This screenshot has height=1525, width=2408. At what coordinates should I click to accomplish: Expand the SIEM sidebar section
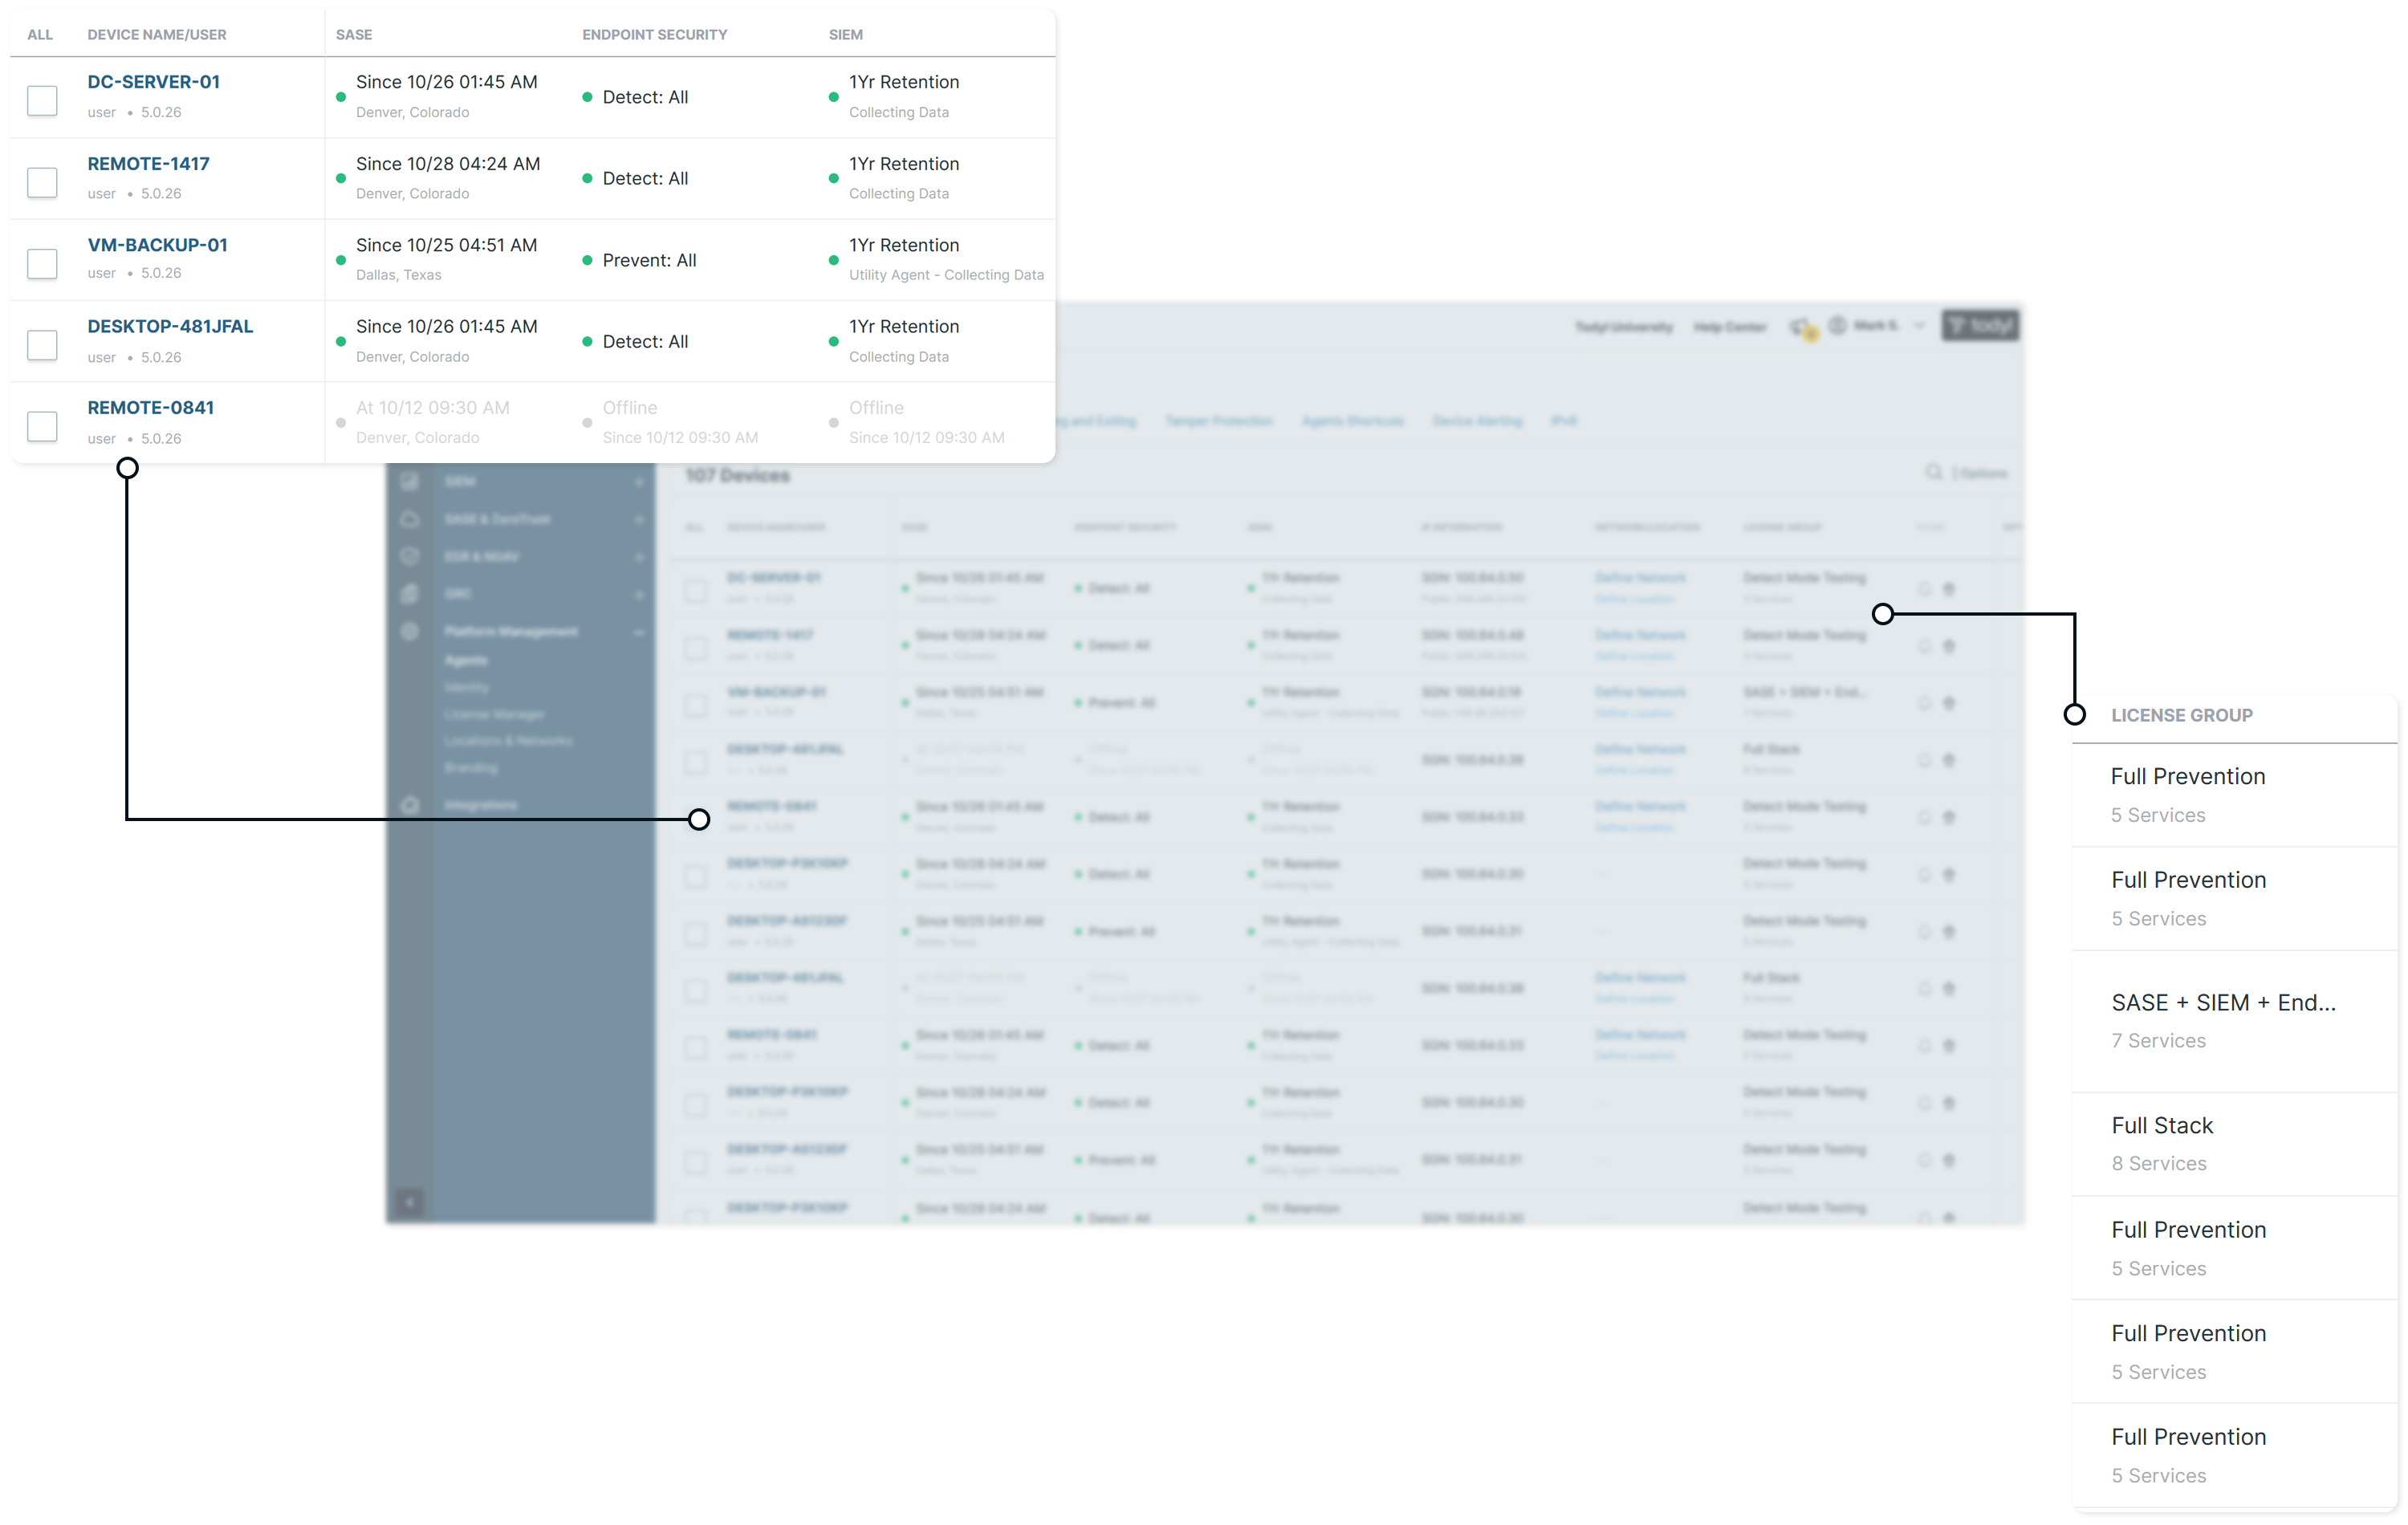click(640, 481)
